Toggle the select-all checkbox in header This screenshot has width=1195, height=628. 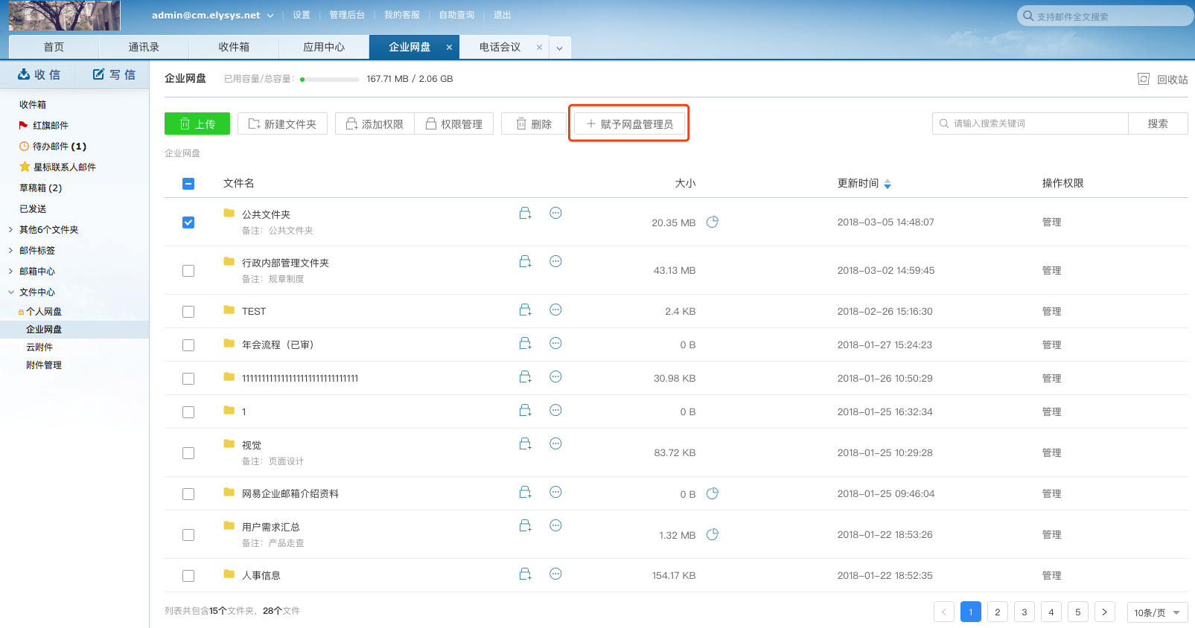point(188,184)
